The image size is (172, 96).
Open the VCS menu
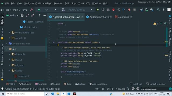(x=88, y=3)
